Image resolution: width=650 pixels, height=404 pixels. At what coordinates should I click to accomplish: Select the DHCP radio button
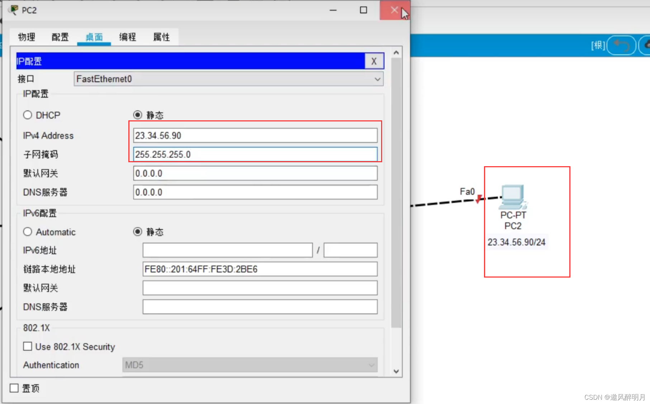(x=28, y=115)
